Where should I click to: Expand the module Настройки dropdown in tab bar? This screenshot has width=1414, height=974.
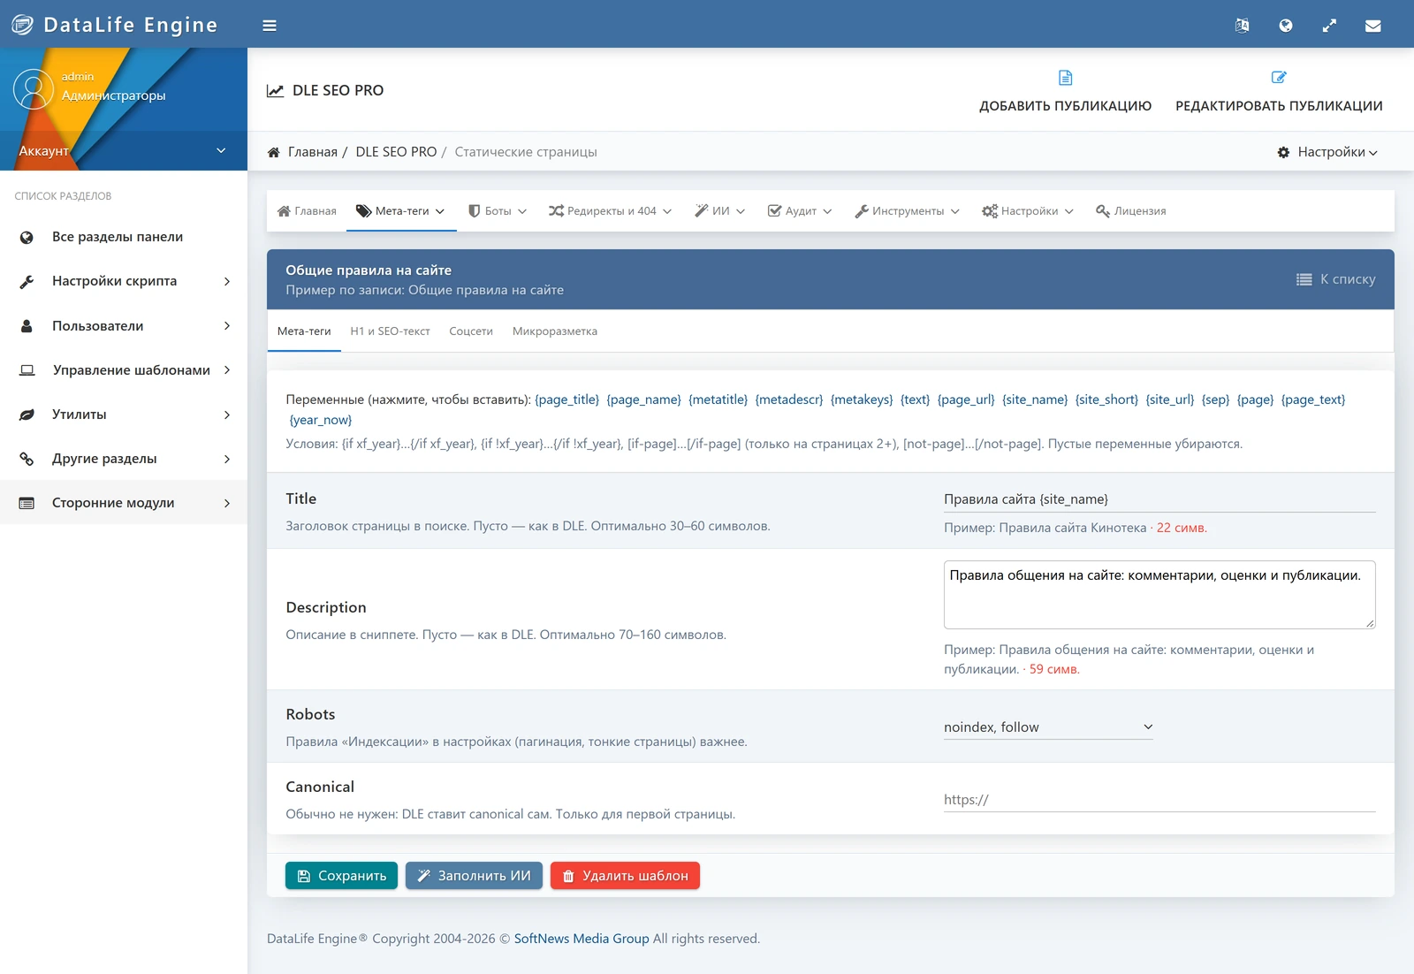pos(1028,211)
